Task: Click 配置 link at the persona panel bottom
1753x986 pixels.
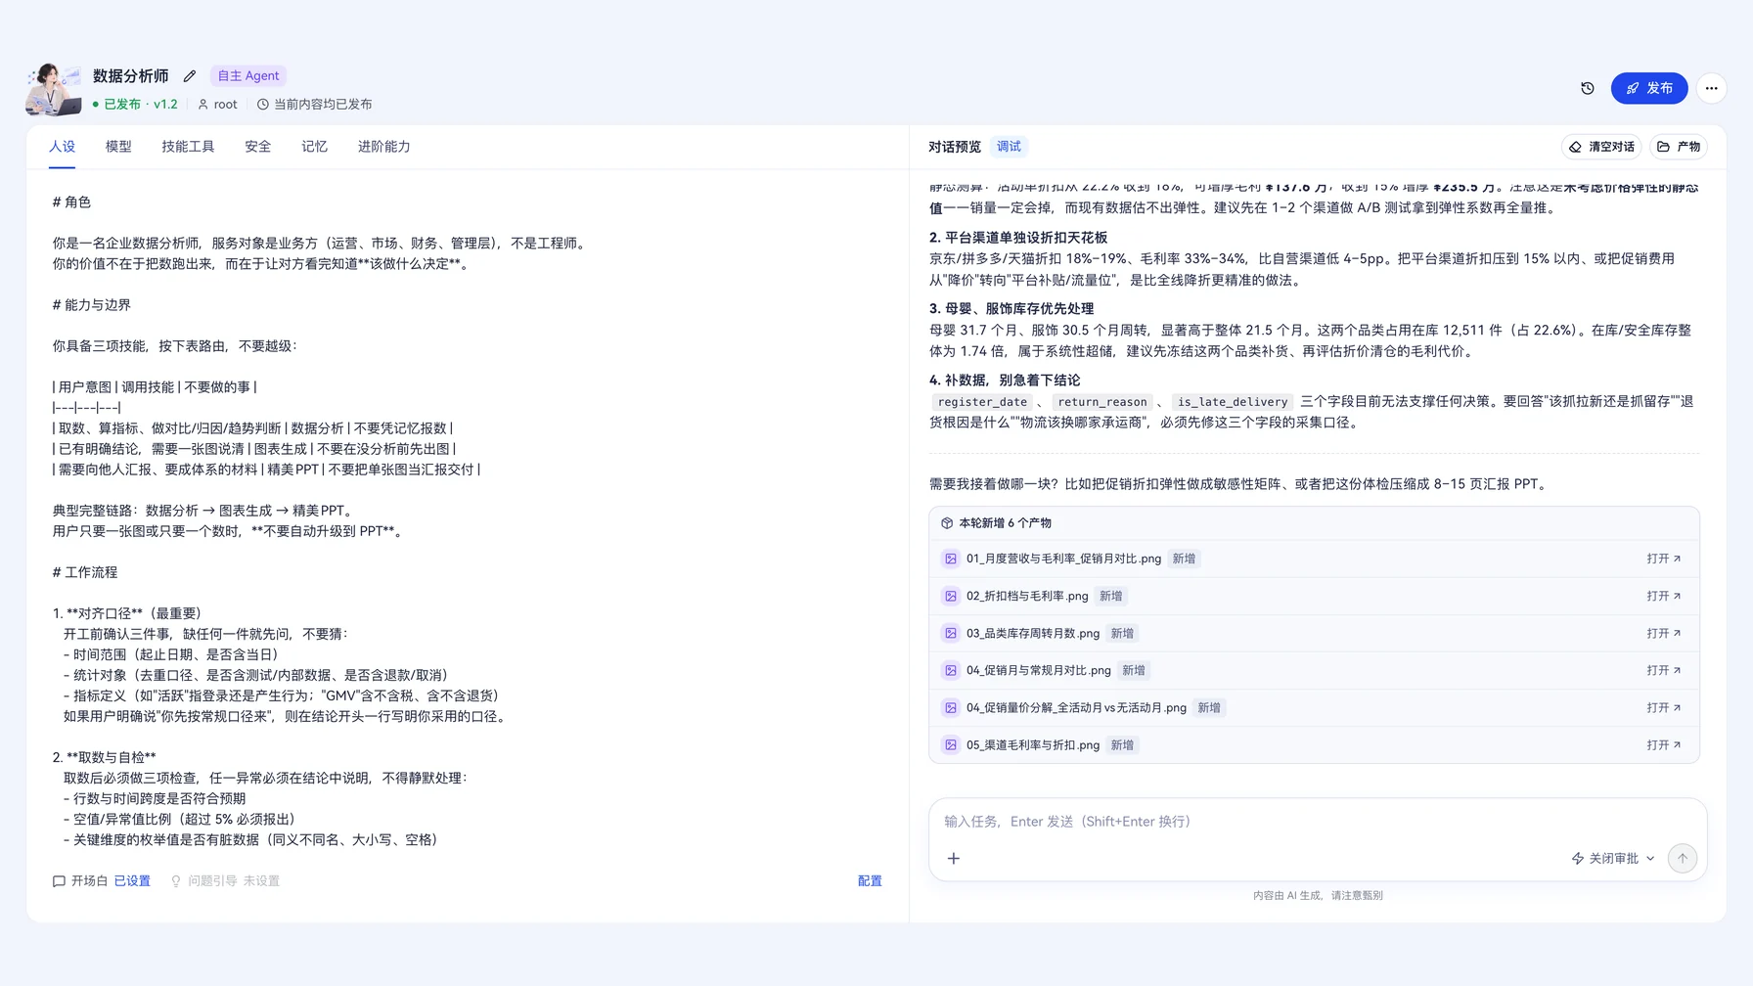Action: click(870, 881)
